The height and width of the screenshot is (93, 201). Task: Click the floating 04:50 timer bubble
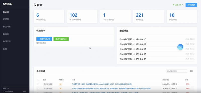180,47
